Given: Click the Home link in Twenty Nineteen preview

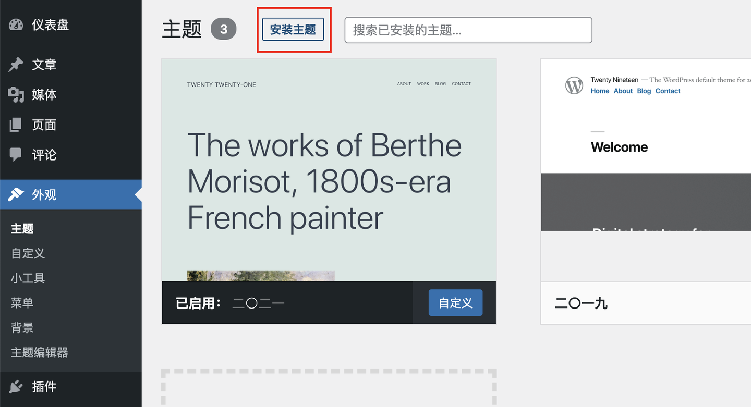Looking at the screenshot, I should point(600,91).
